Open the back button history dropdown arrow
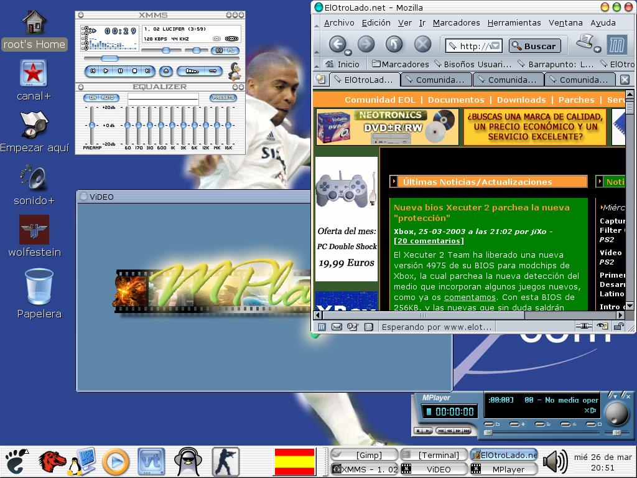The image size is (637, 478). point(348,52)
